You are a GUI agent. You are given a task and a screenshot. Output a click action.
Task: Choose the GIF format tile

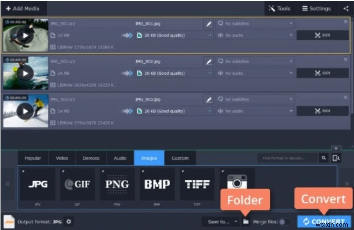click(x=78, y=184)
